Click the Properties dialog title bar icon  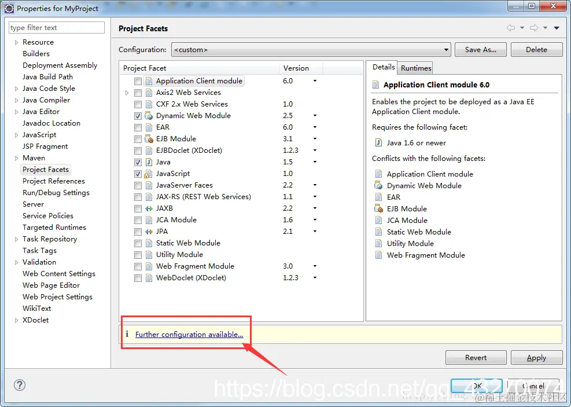point(9,8)
